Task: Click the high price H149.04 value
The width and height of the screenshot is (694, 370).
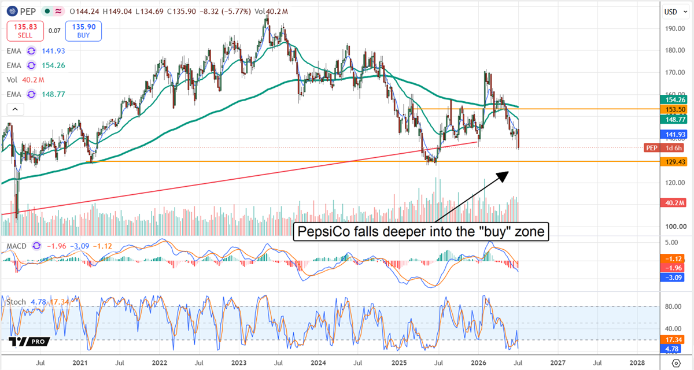Action: 119,12
